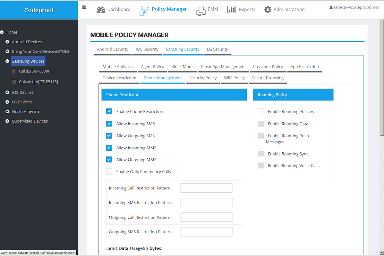Screen dimensions: 384x256
Task: Collapse Samsung Devices node
Action: [7, 61]
